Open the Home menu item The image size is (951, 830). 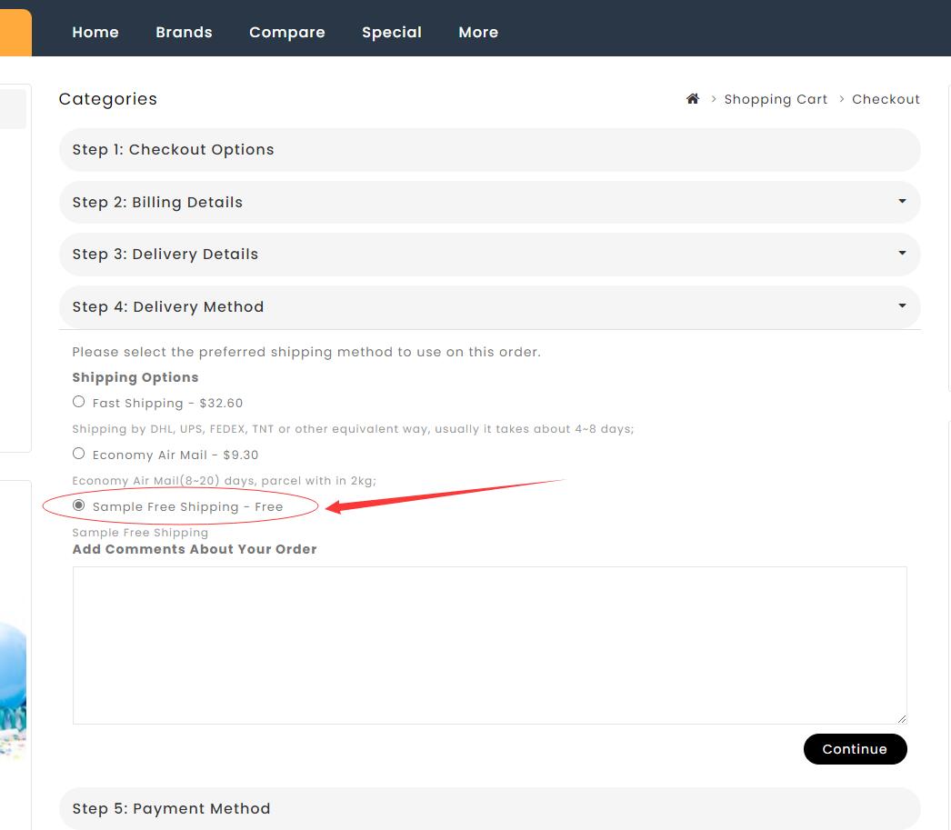coord(95,32)
